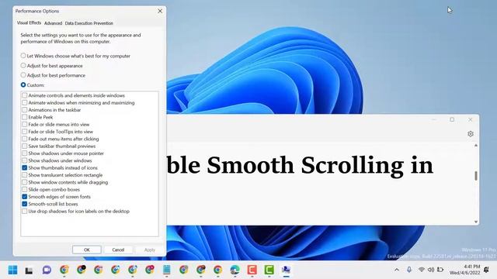Tick the Enable Peek checkbox
497x279 pixels.
point(24,117)
